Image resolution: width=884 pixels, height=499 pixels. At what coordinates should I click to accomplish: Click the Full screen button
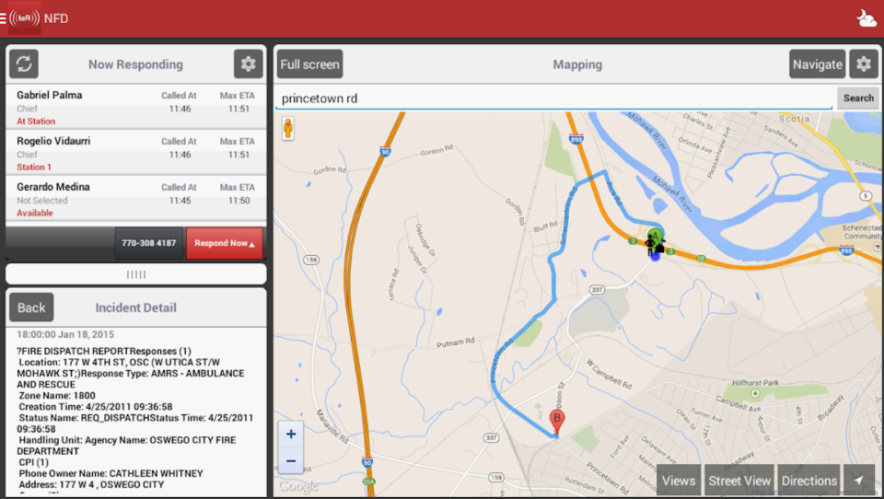click(309, 64)
